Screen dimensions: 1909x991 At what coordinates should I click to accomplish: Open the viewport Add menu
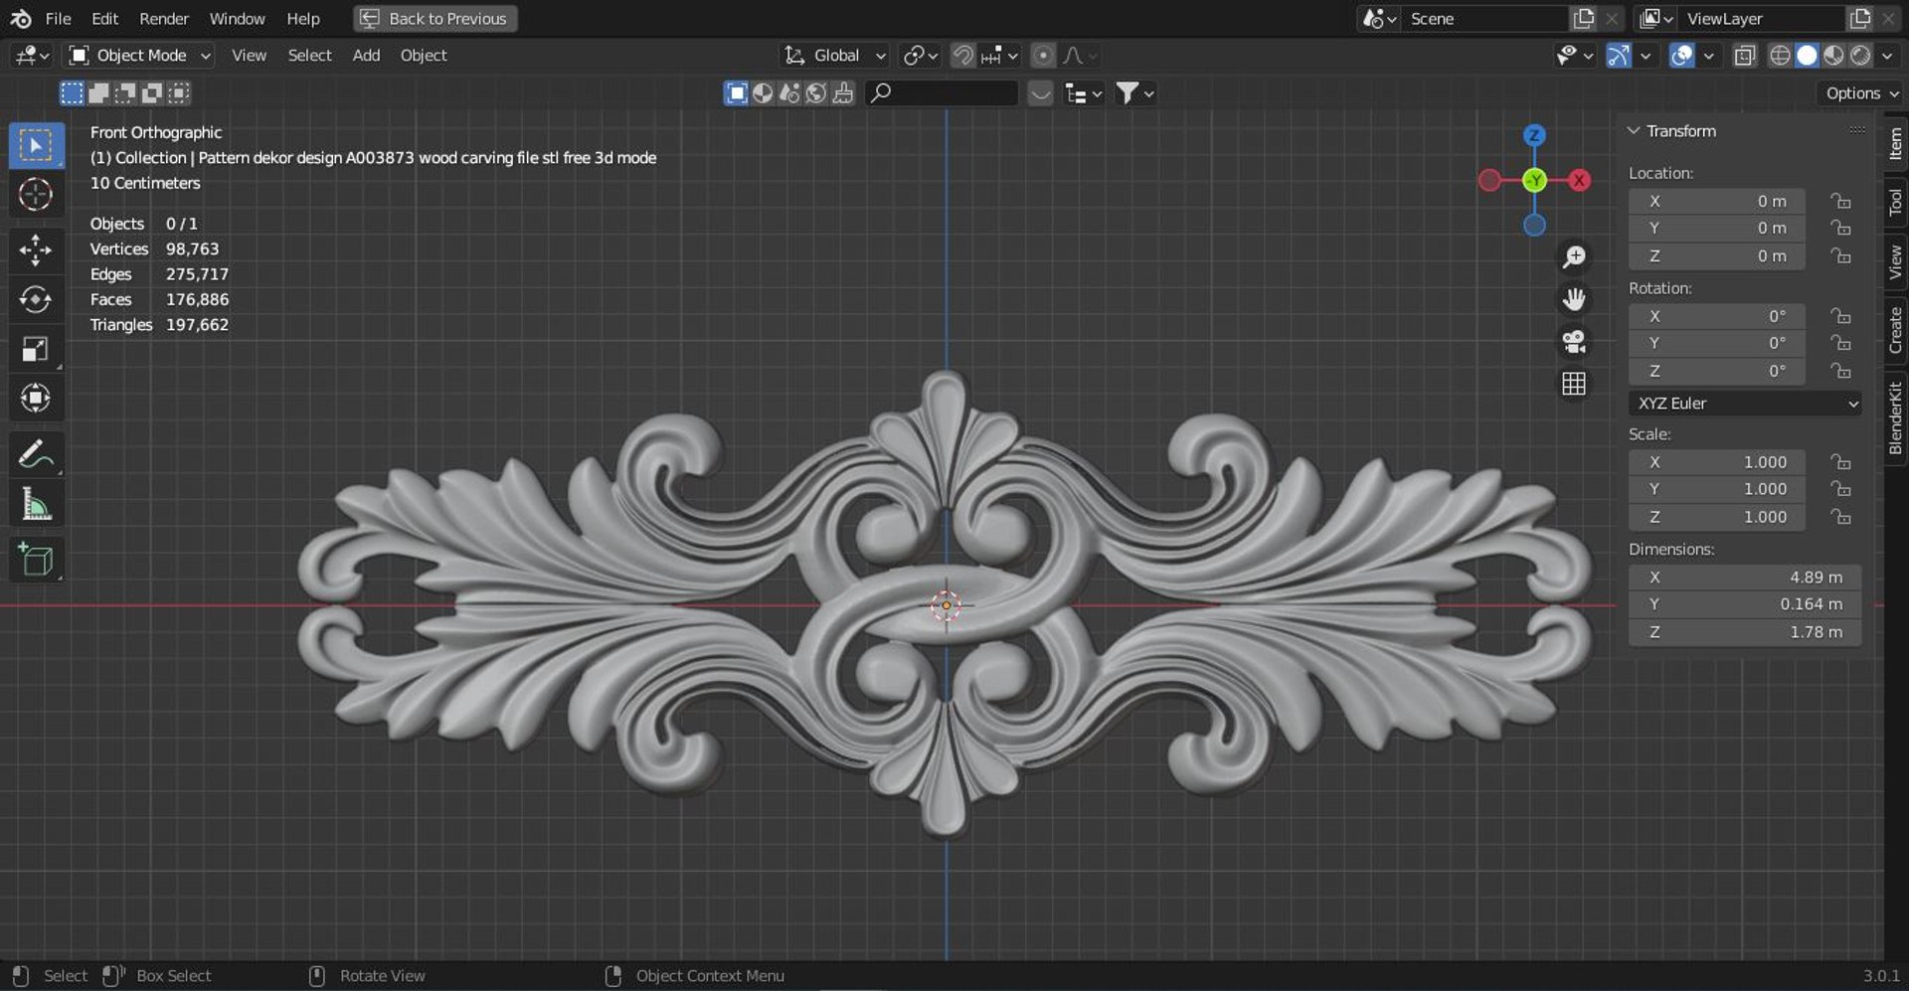[x=366, y=56]
